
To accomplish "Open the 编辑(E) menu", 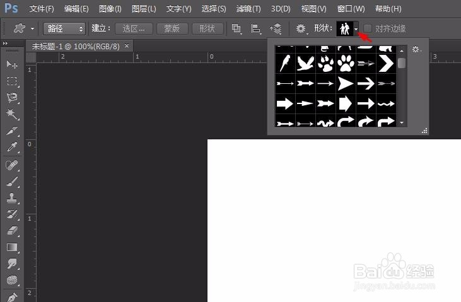I will [x=76, y=9].
